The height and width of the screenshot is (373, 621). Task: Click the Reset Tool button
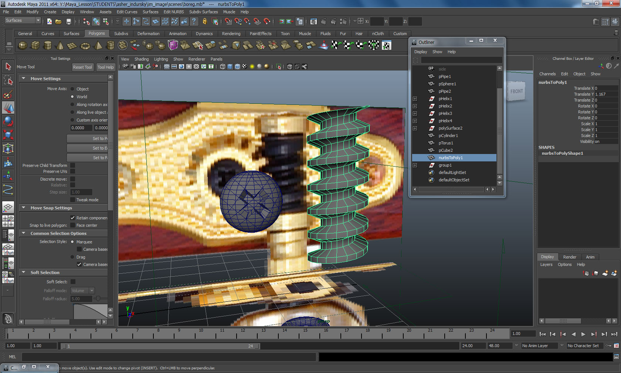tap(82, 67)
